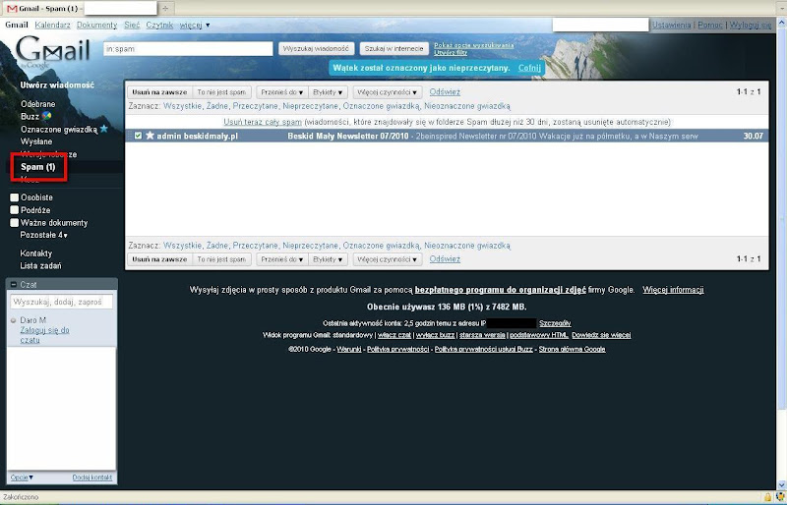Image resolution: width=787 pixels, height=505 pixels.
Task: Click the Buzz colored icon in sidebar
Action: [x=46, y=116]
